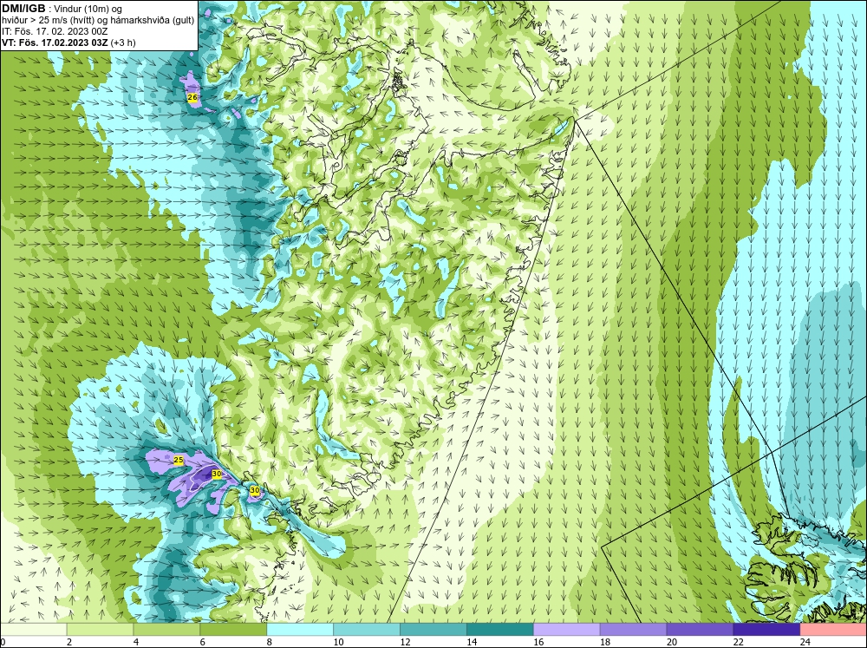Screen dimensions: 867x648
Task: Pick the pale cream 0–2 m/s color swatch
Action: (33, 629)
